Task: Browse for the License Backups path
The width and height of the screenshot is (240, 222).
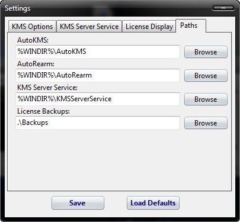Action: click(206, 123)
